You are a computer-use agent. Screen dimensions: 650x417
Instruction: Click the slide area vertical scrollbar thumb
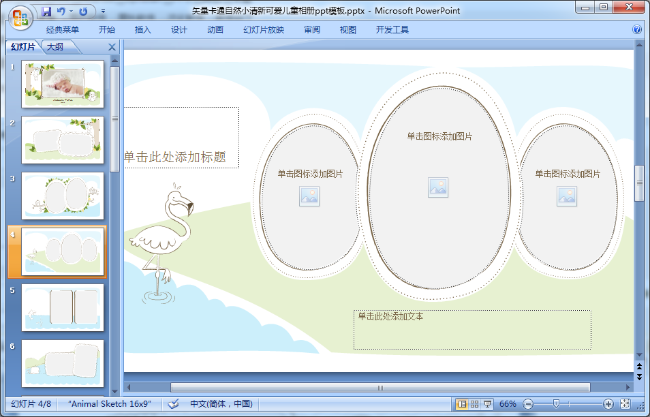click(x=639, y=183)
